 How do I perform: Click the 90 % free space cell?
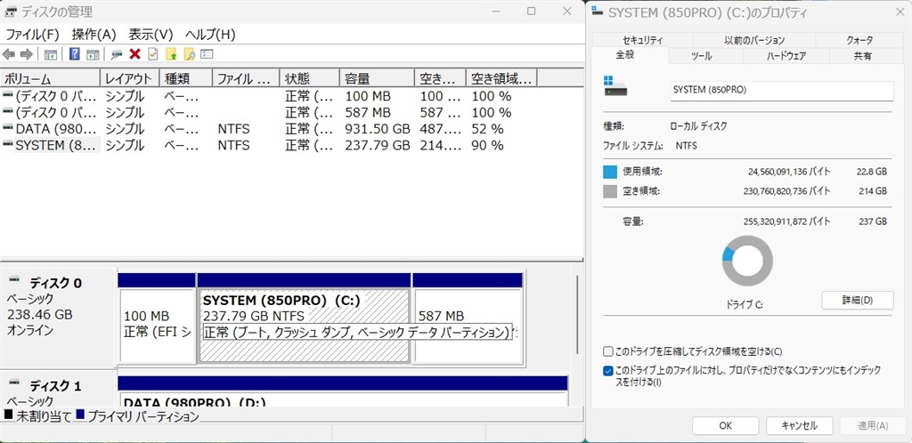click(x=487, y=145)
